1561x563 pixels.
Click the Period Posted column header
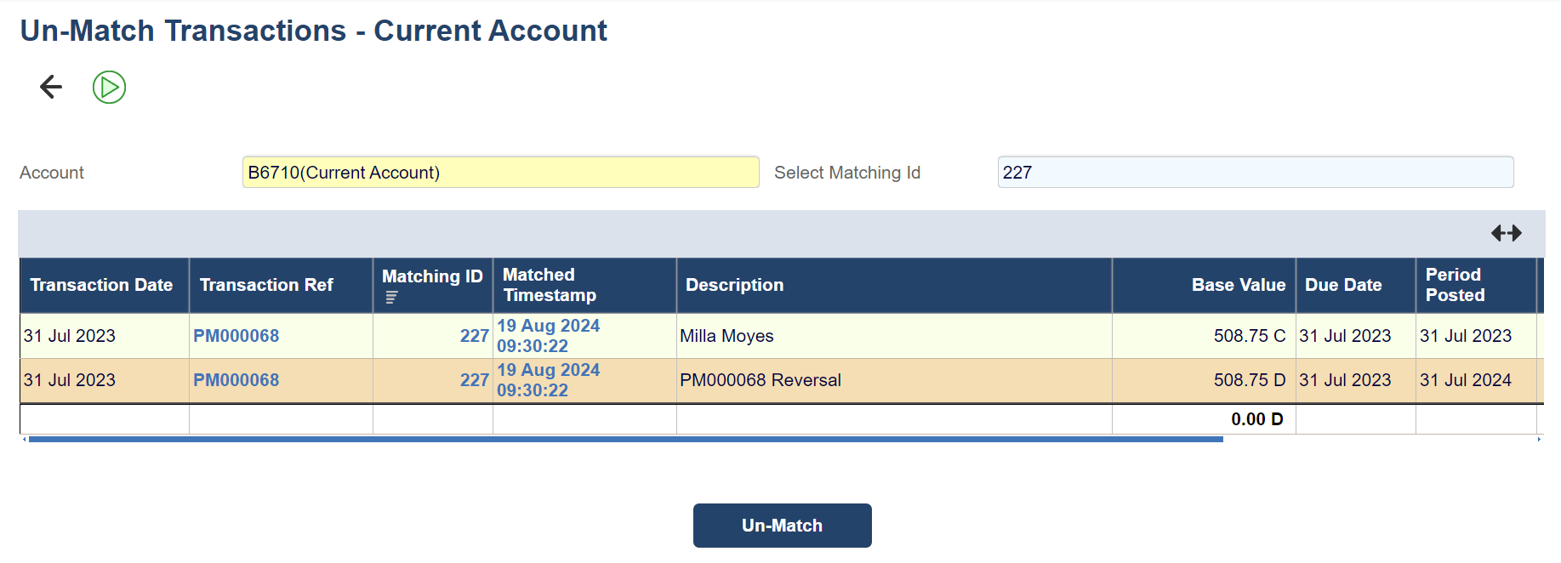pos(1455,285)
